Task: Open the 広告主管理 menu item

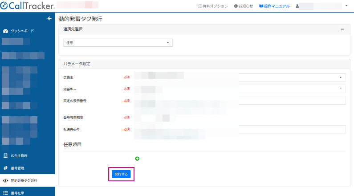Action: click(19, 156)
